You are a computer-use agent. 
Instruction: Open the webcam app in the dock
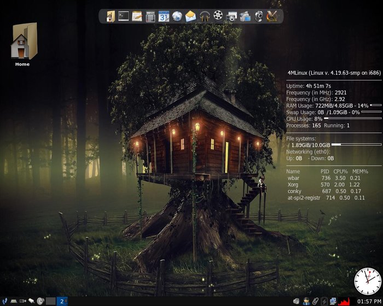(x=258, y=16)
